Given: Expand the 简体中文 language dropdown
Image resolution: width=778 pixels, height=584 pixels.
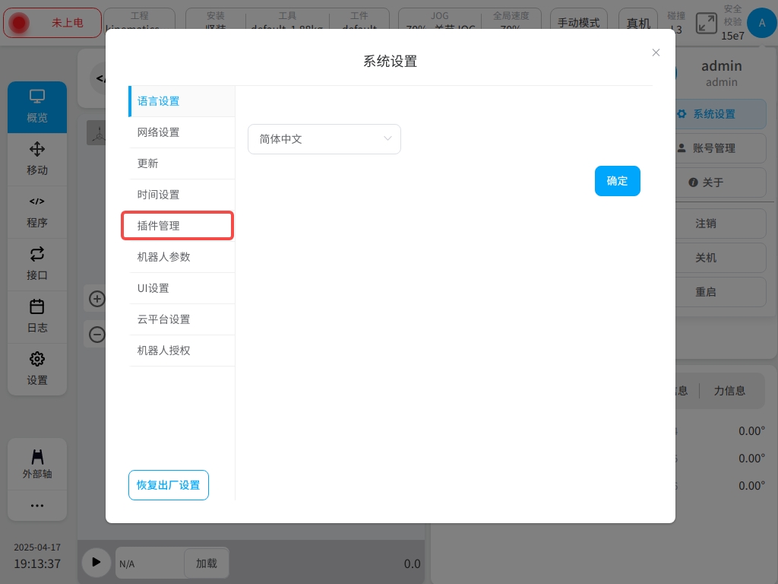Looking at the screenshot, I should pyautogui.click(x=324, y=139).
